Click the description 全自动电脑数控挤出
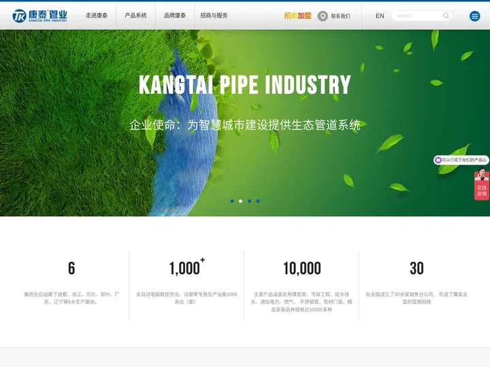Screen dimensions: 490x367 pos(186,298)
